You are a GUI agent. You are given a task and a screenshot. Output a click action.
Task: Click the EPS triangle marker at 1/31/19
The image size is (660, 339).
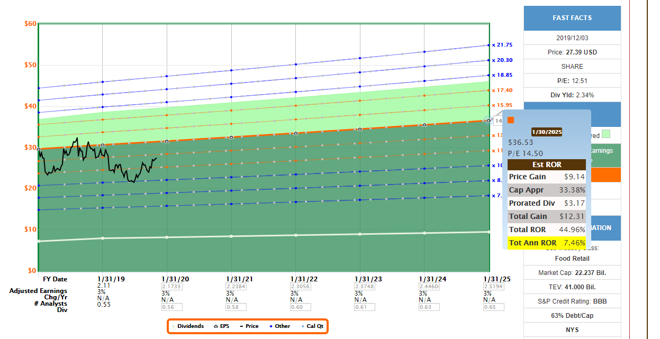[x=103, y=145]
